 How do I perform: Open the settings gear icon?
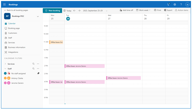175,4
